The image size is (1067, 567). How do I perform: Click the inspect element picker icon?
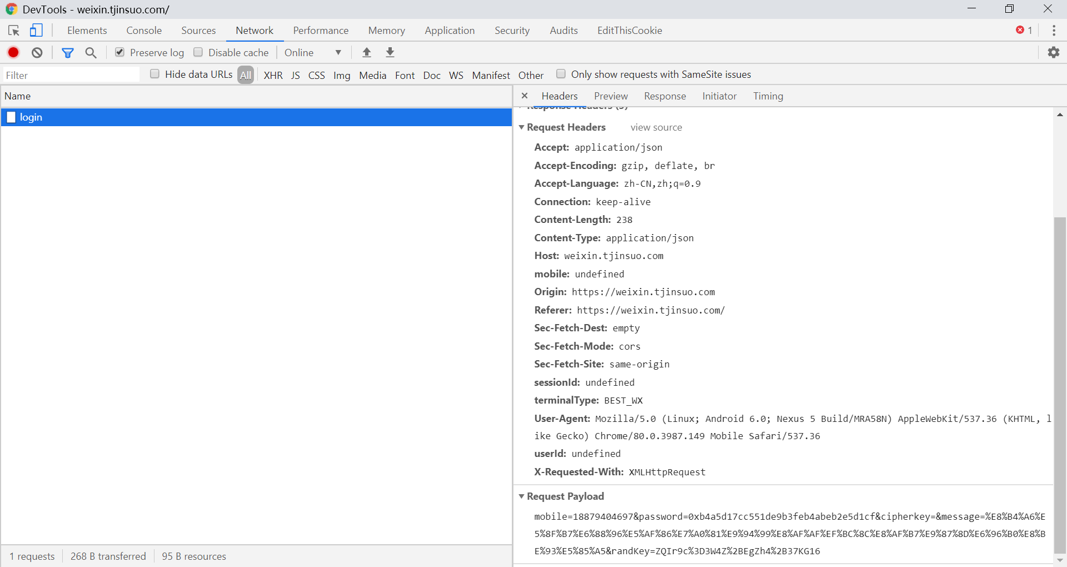[14, 31]
